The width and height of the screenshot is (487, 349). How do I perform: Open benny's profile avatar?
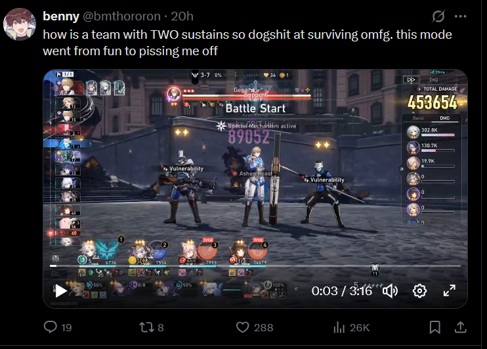pos(20,24)
